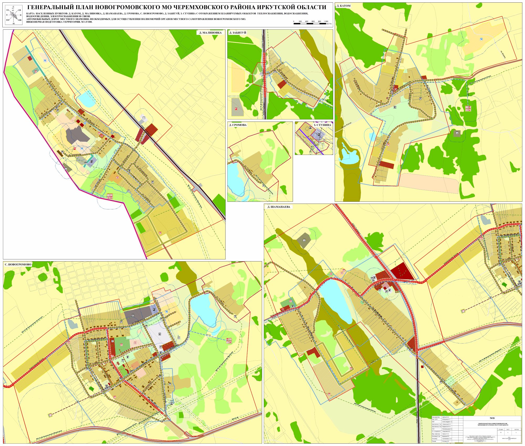Screen dimensions: 525x446
Task: Select the 'СТАДИЯ' cell in the title block
Action: [500, 429]
